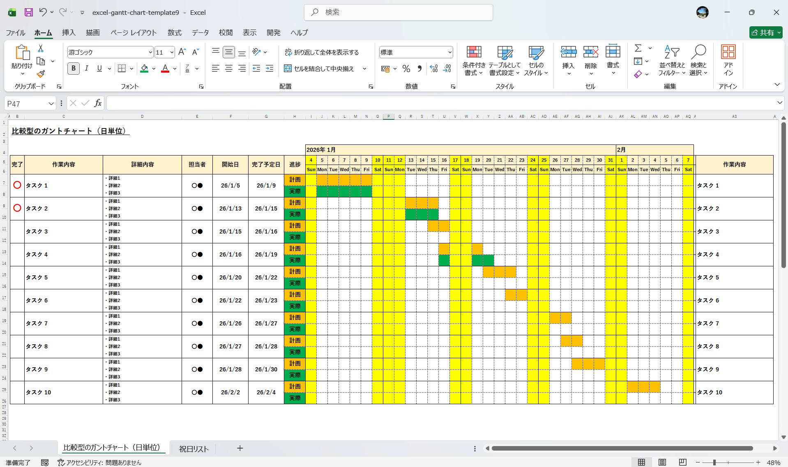Open the 挿入 ribbon tab
The image size is (788, 467).
69,33
